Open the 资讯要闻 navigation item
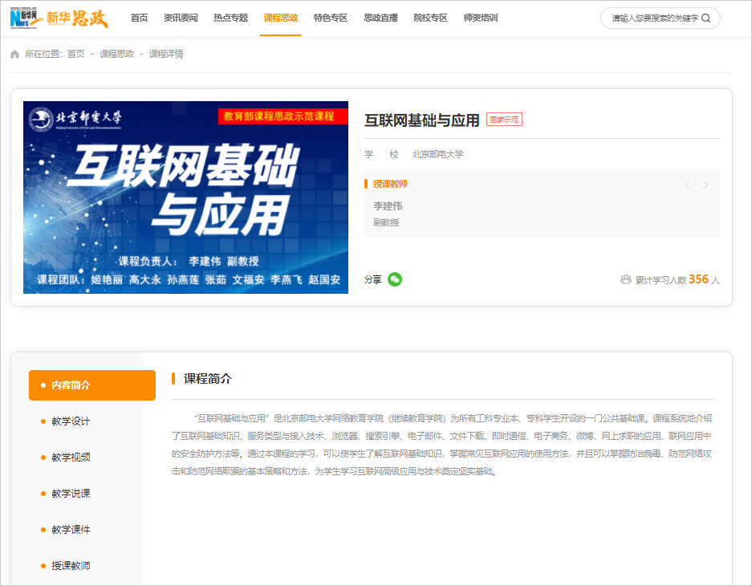 coord(181,18)
